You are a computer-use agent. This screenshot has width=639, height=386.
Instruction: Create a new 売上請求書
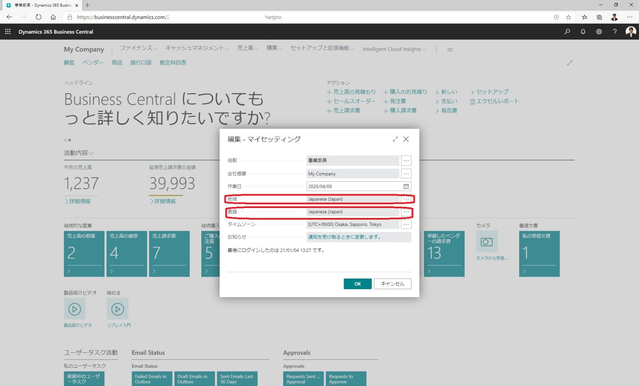(344, 111)
